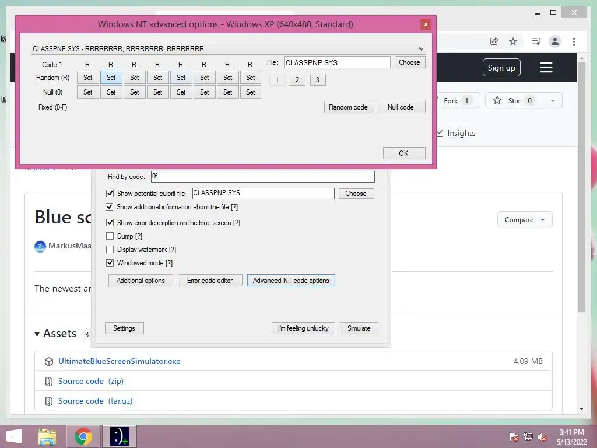Screen dimensions: 597x448
Task: Click the package icon beside UltimateBlueScreenSimulator.exe
Action: 49,361
